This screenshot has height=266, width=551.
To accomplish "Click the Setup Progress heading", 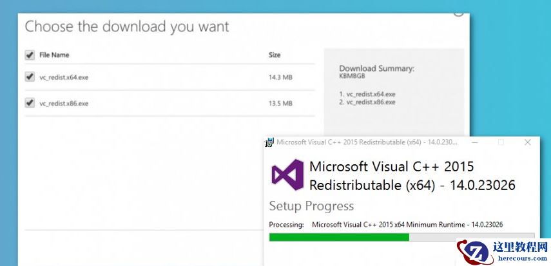I will click(311, 206).
